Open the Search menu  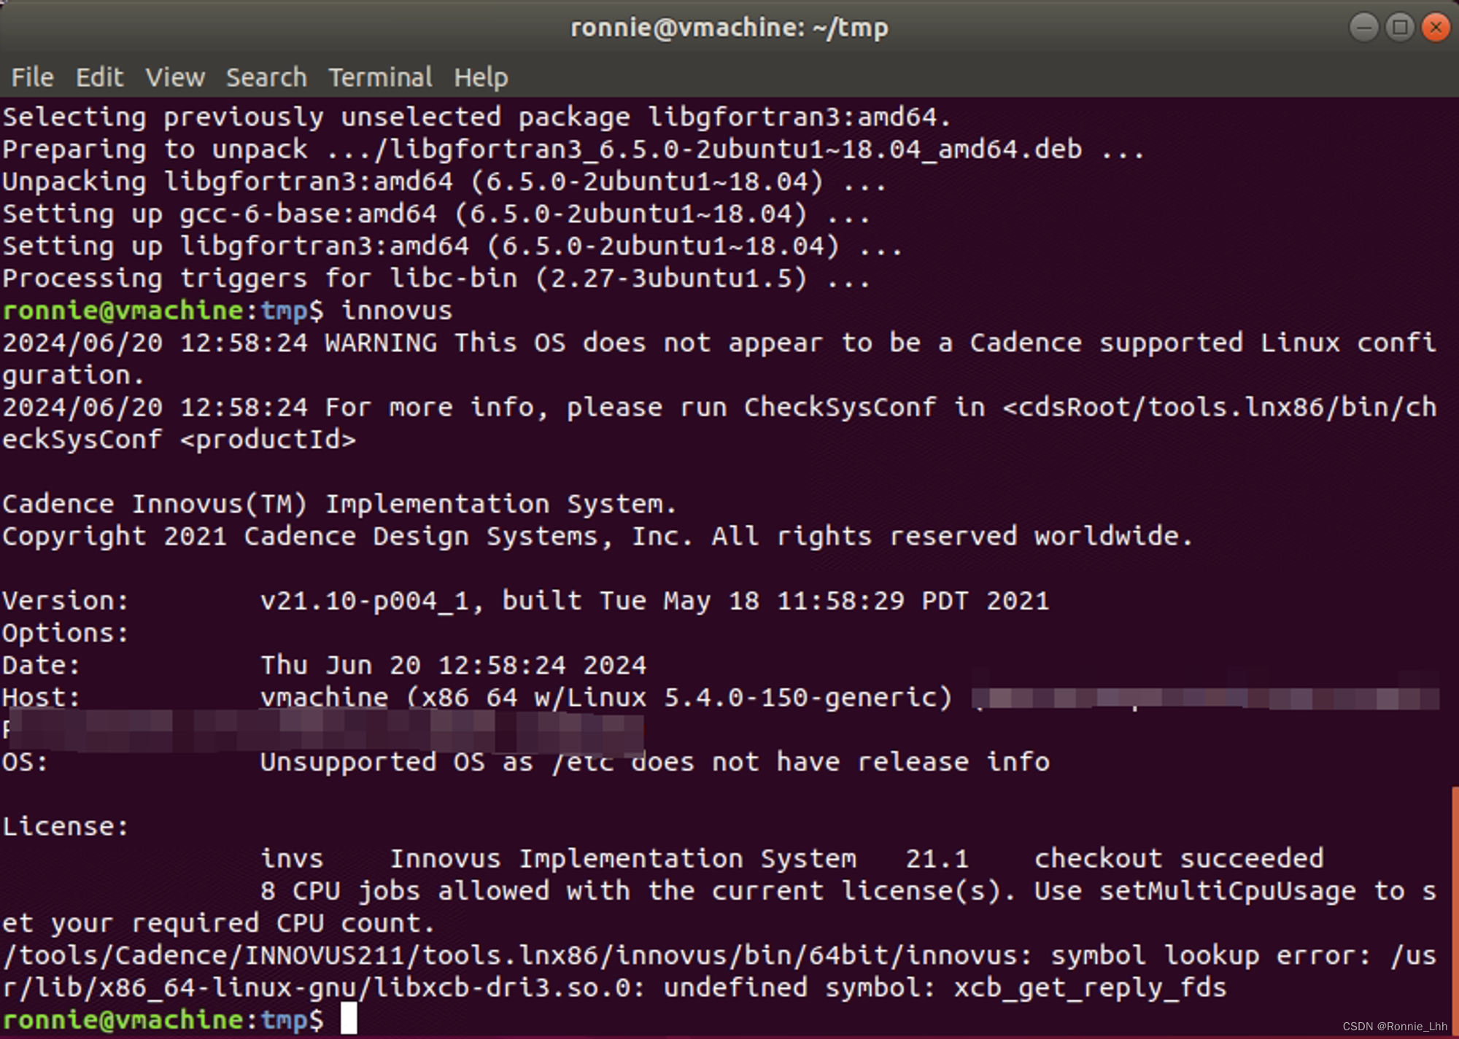(266, 77)
